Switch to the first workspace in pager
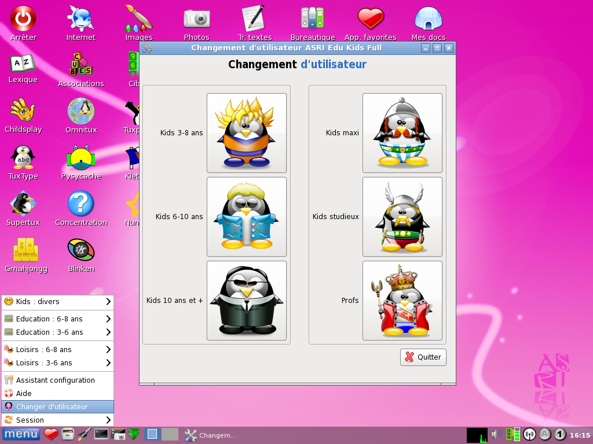This screenshot has height=444, width=593. click(x=152, y=434)
